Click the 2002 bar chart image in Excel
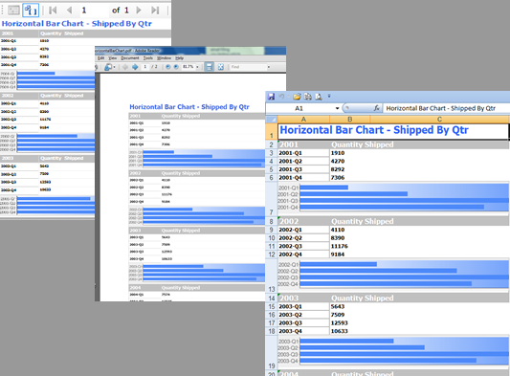Image resolution: width=510 pixels, height=376 pixels. tap(393, 275)
